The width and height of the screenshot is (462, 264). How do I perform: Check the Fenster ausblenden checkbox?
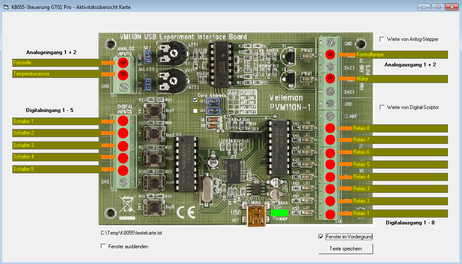103,246
